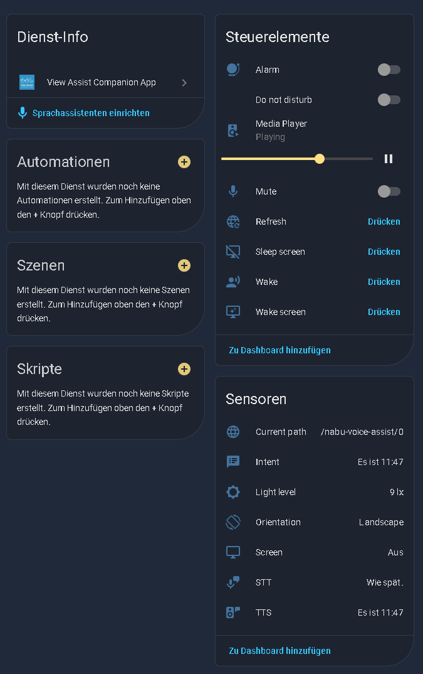
Task: Click Zu Dashboard hinzufügen under Steuerelemente
Action: pos(279,350)
